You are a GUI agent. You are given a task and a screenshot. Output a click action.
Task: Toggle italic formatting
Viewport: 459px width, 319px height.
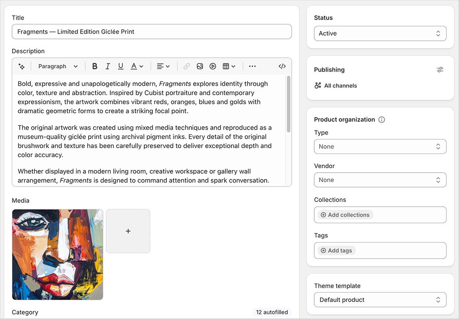click(x=108, y=66)
